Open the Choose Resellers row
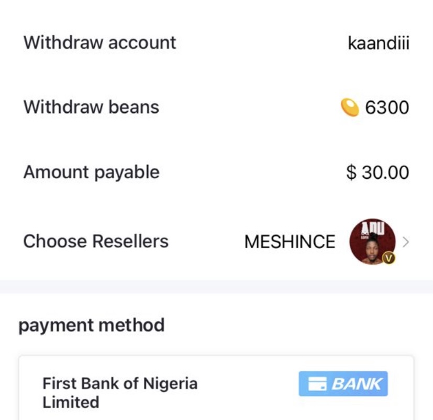Viewport: 433px width, 420px height. (x=217, y=242)
